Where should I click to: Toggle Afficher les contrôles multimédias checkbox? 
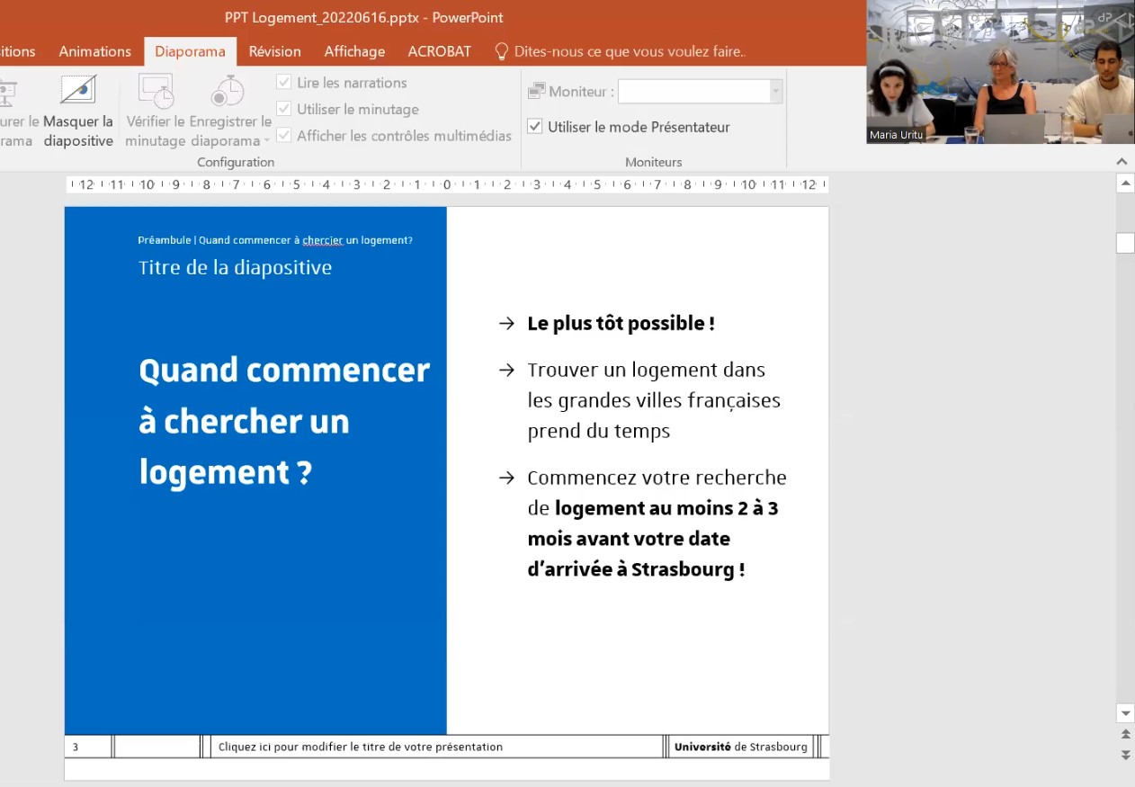pos(283,136)
